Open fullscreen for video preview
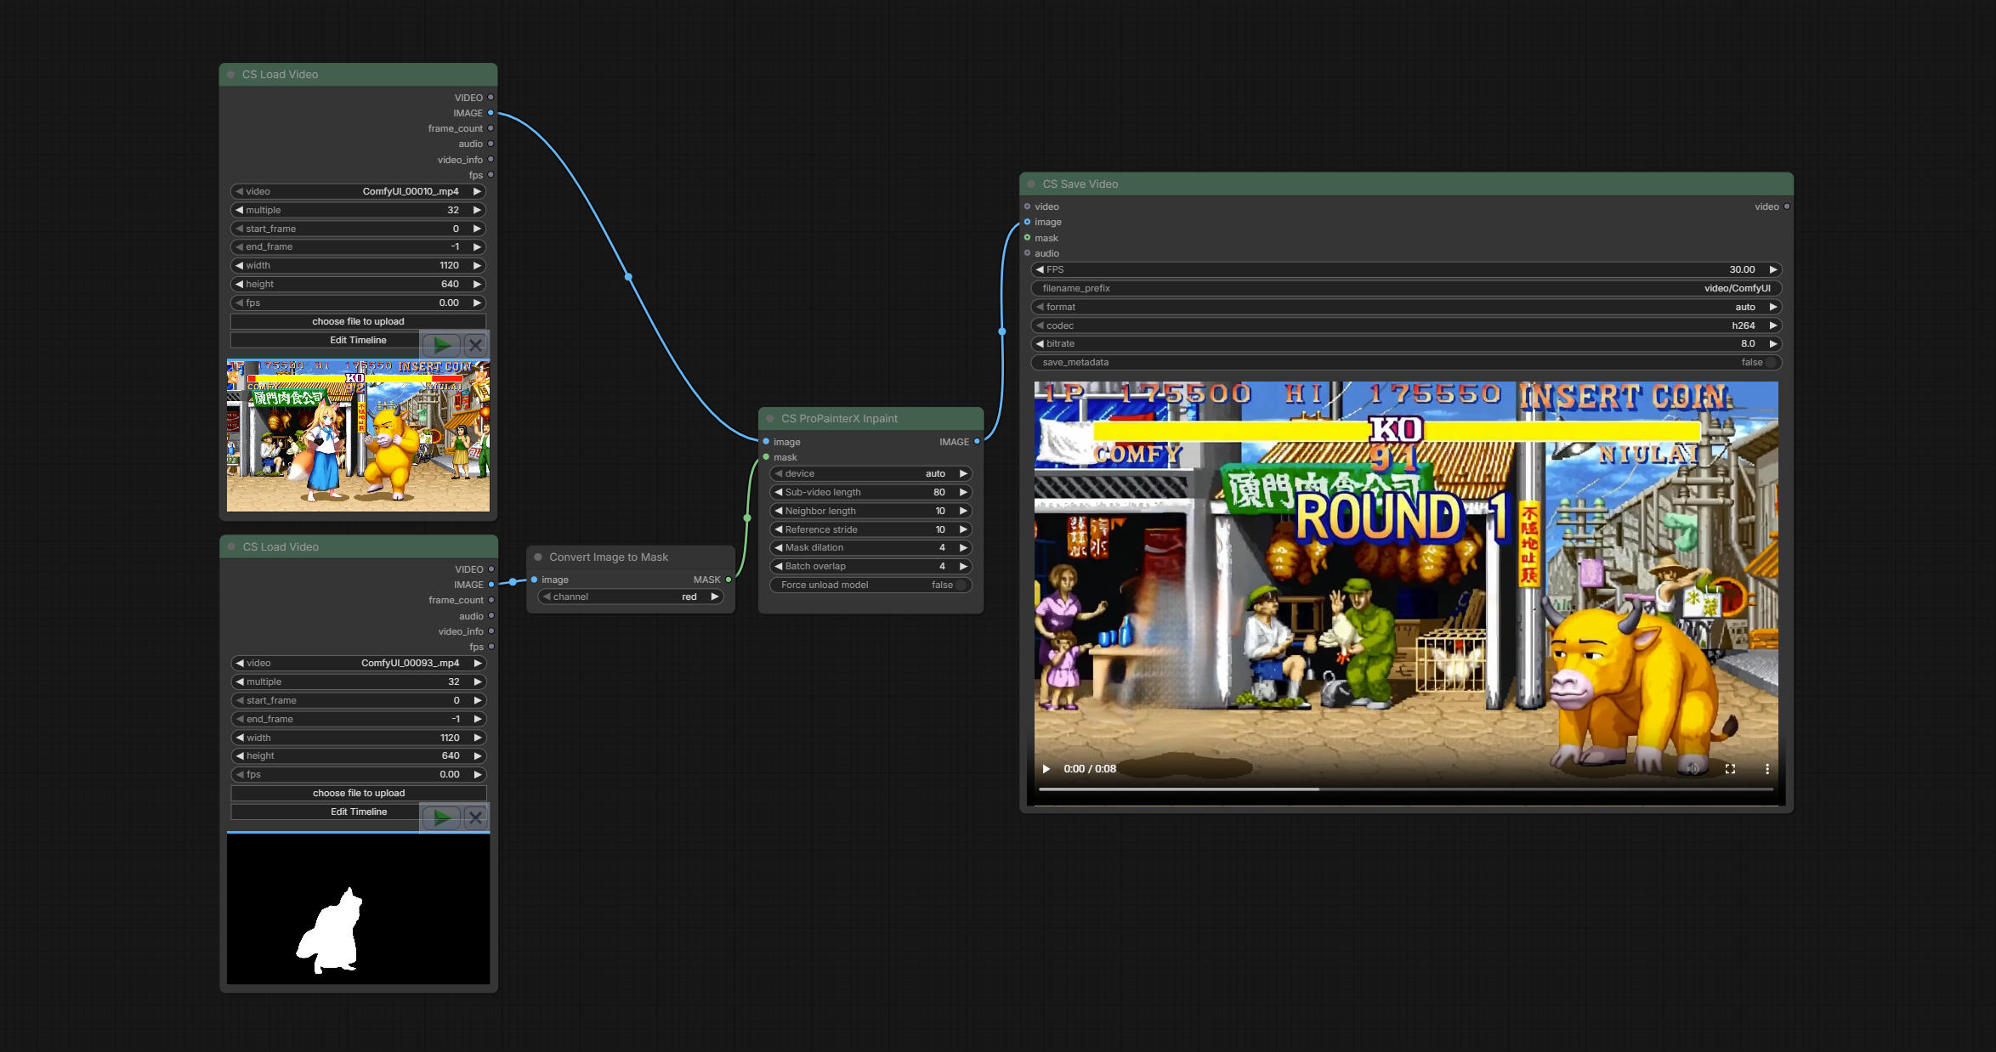This screenshot has height=1052, width=1996. click(1730, 769)
